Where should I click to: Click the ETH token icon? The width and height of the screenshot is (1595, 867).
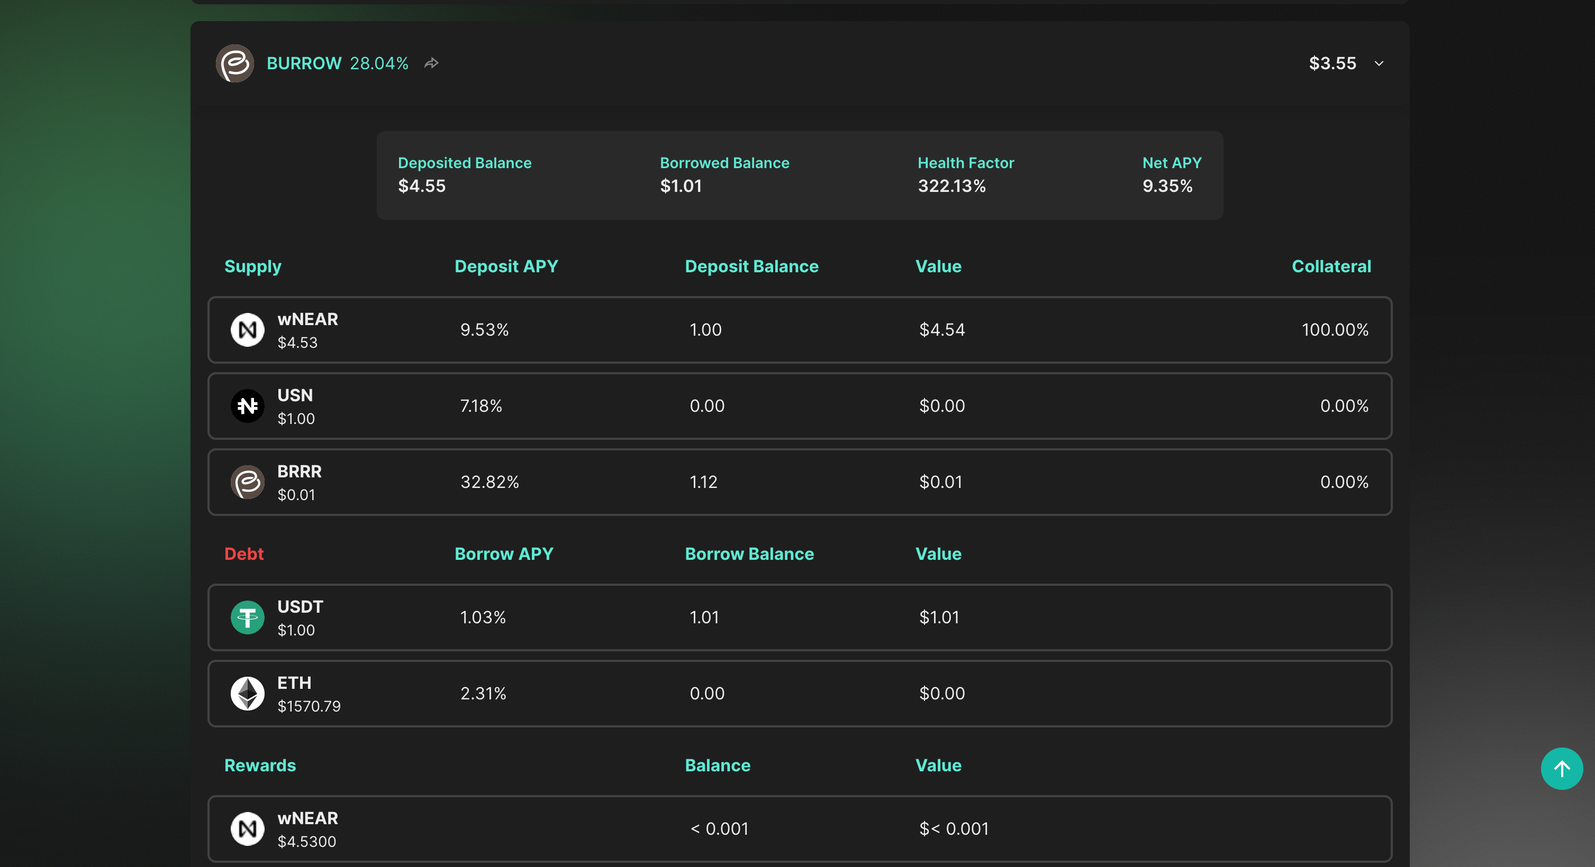(x=247, y=693)
